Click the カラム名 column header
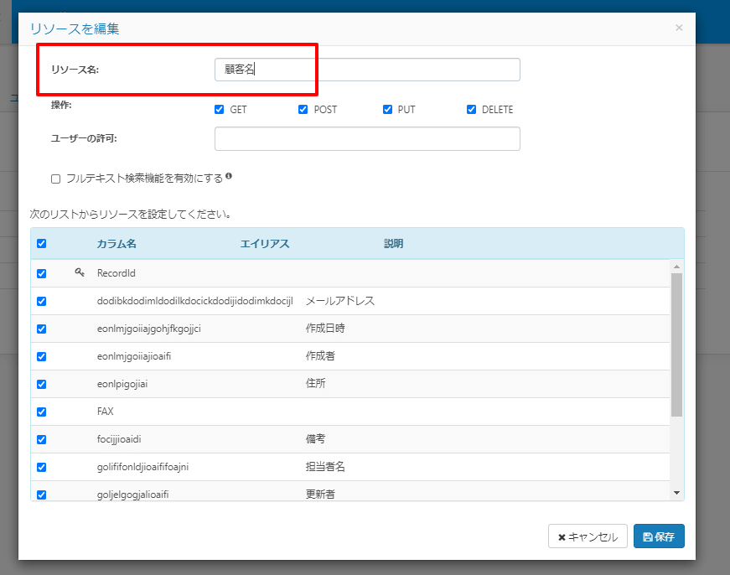The image size is (730, 575). pyautogui.click(x=116, y=244)
